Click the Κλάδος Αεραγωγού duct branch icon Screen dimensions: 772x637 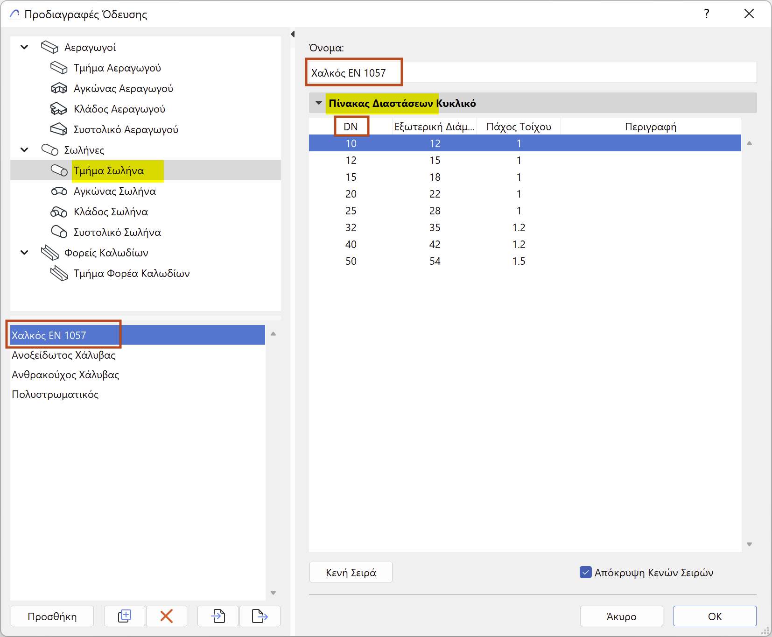click(x=59, y=109)
